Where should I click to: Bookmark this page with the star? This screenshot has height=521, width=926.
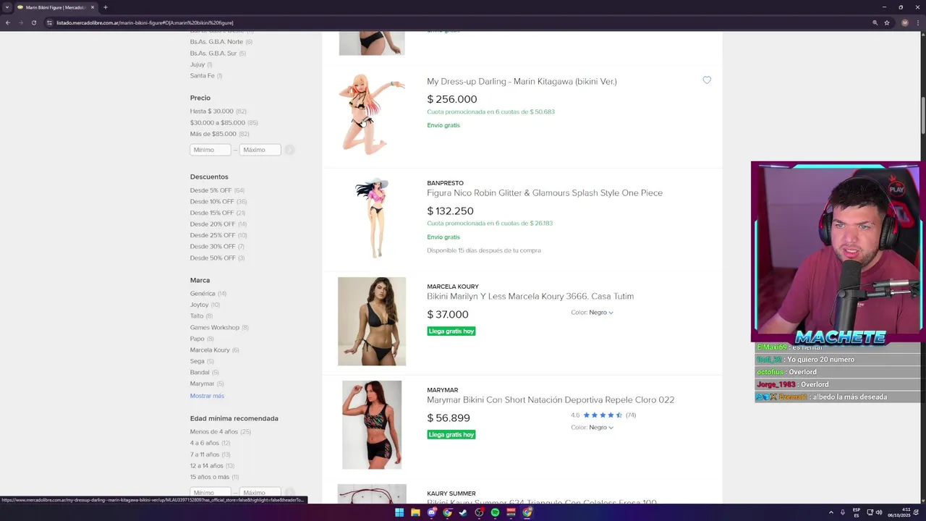pos(887,22)
